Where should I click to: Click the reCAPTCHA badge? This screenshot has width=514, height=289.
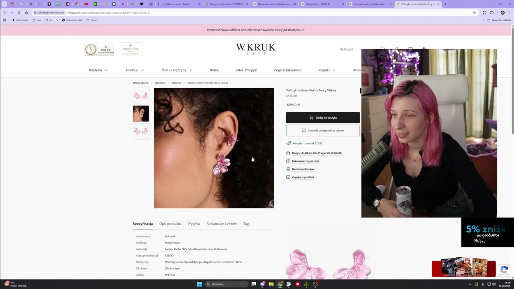click(x=505, y=270)
